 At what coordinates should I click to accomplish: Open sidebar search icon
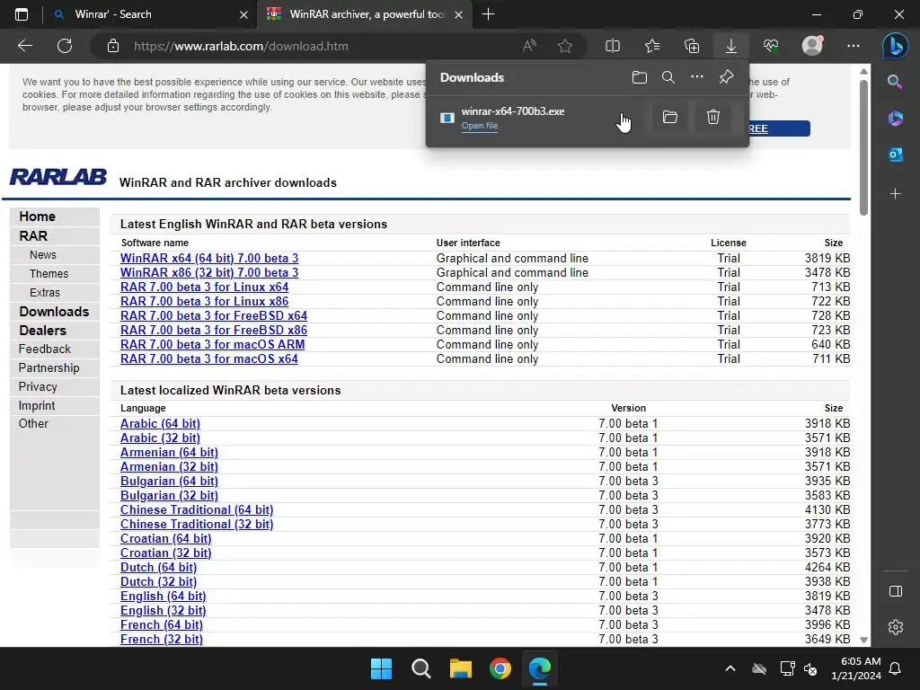click(x=896, y=82)
